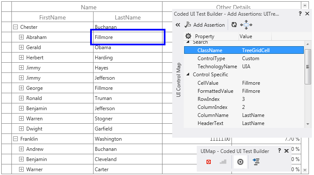Select the ControlType property row

point(244,58)
